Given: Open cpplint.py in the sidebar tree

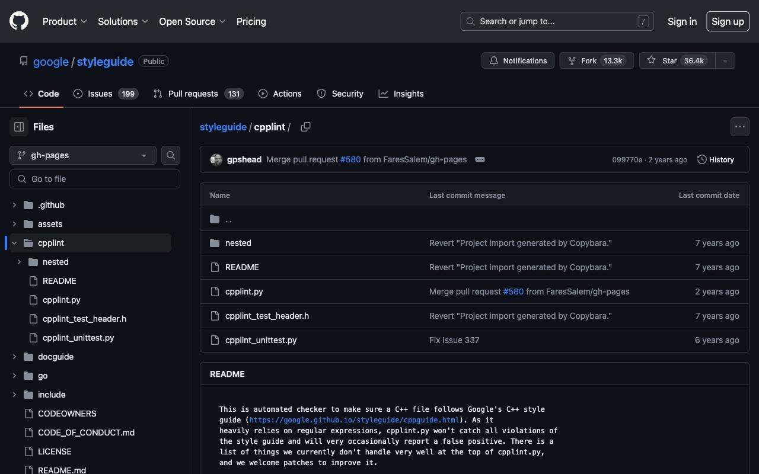Looking at the screenshot, I should (x=62, y=300).
